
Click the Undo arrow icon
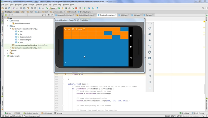[13, 8]
